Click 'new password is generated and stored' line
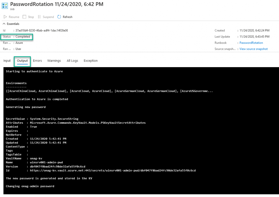 49,178
